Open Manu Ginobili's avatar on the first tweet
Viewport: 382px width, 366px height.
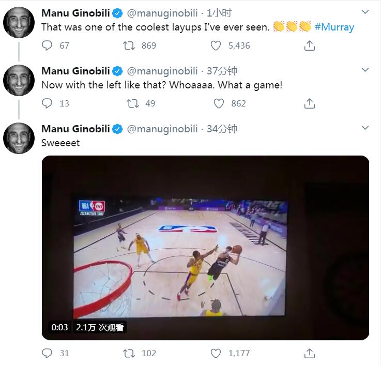[x=19, y=23]
